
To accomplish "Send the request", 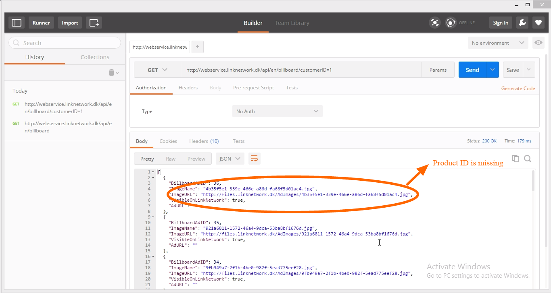I will click(x=472, y=70).
